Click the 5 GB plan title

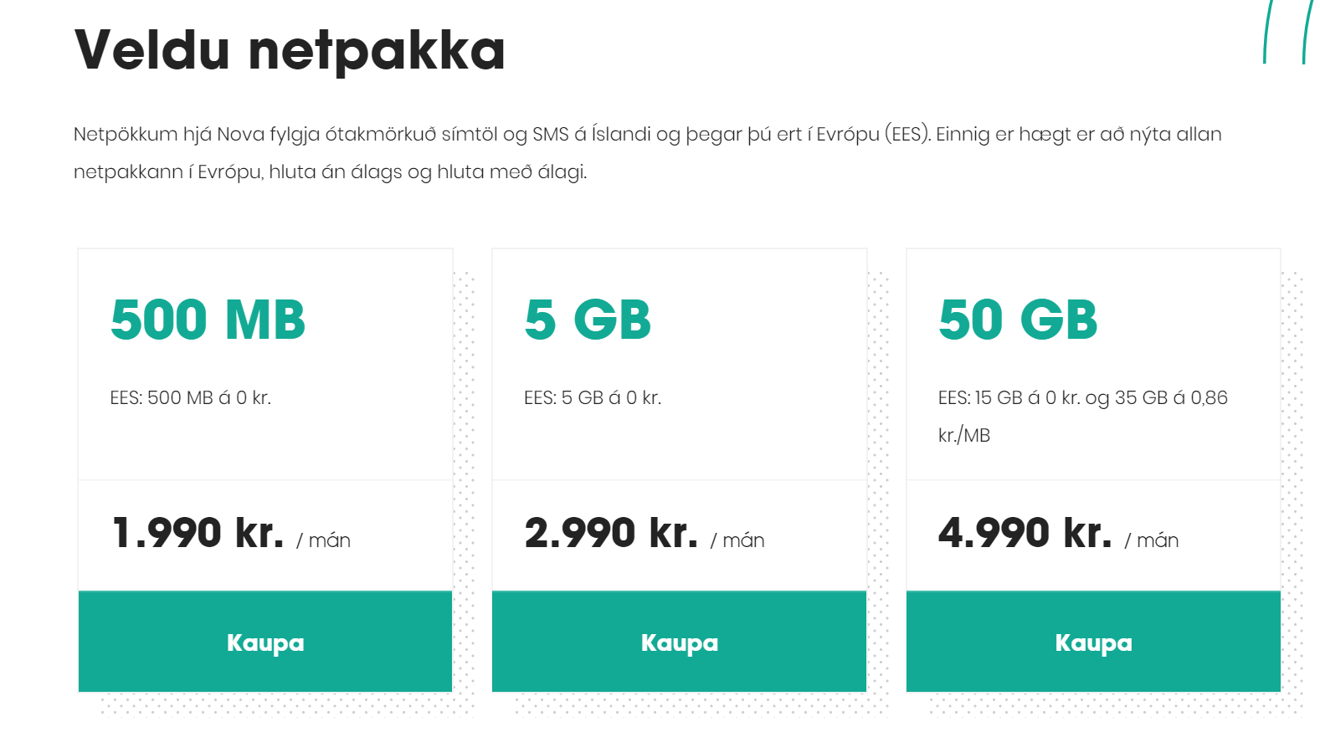coord(588,320)
